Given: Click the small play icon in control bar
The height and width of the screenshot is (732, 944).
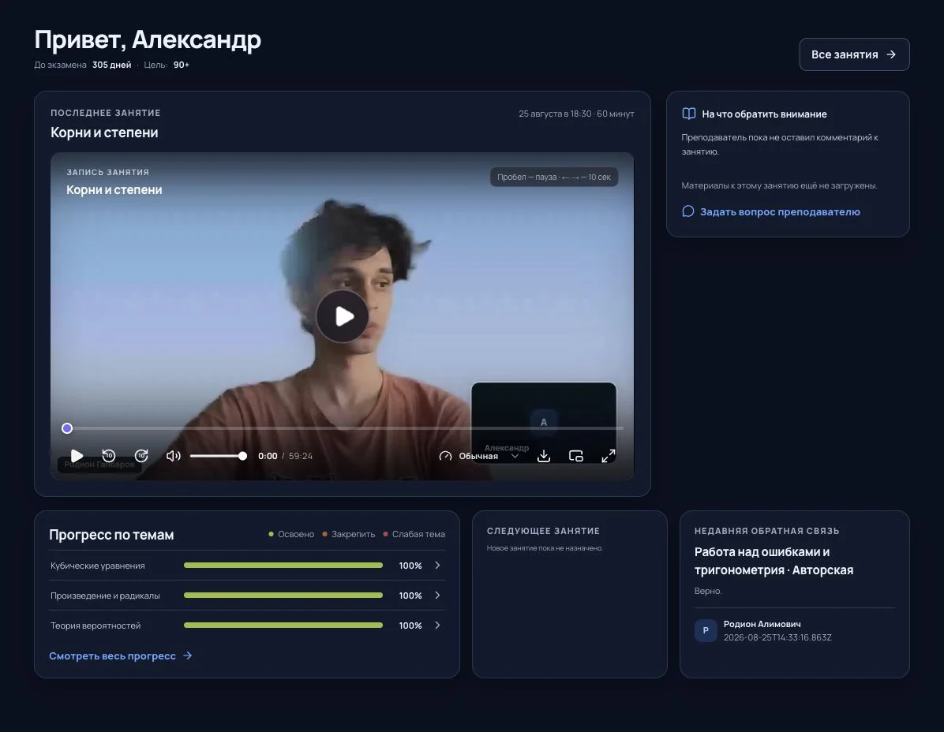Looking at the screenshot, I should (x=77, y=456).
